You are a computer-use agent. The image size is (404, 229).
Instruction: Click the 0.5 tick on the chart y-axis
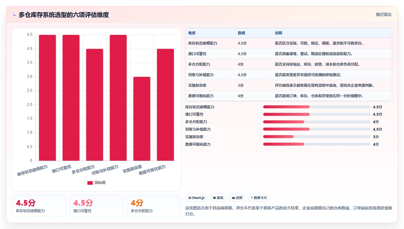30,147
